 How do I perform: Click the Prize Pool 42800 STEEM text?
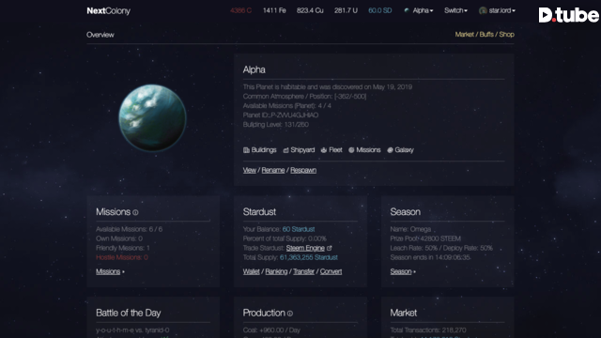click(x=425, y=238)
